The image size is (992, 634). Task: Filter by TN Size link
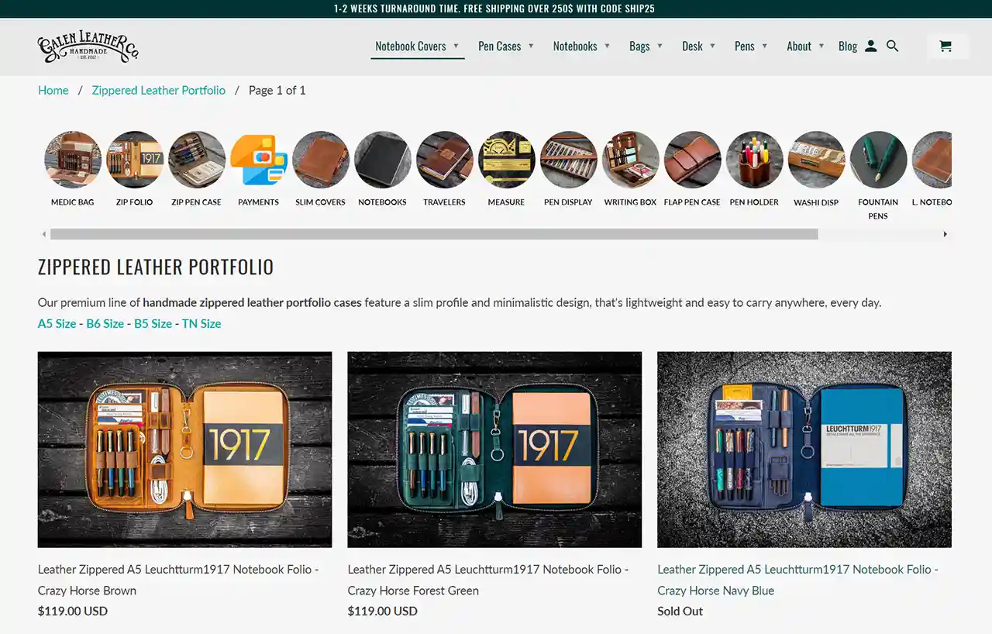(201, 323)
